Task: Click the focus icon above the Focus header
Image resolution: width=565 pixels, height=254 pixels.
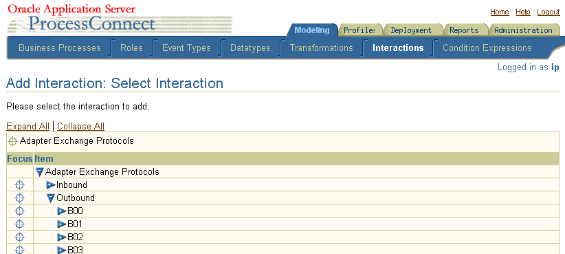Action: point(12,141)
